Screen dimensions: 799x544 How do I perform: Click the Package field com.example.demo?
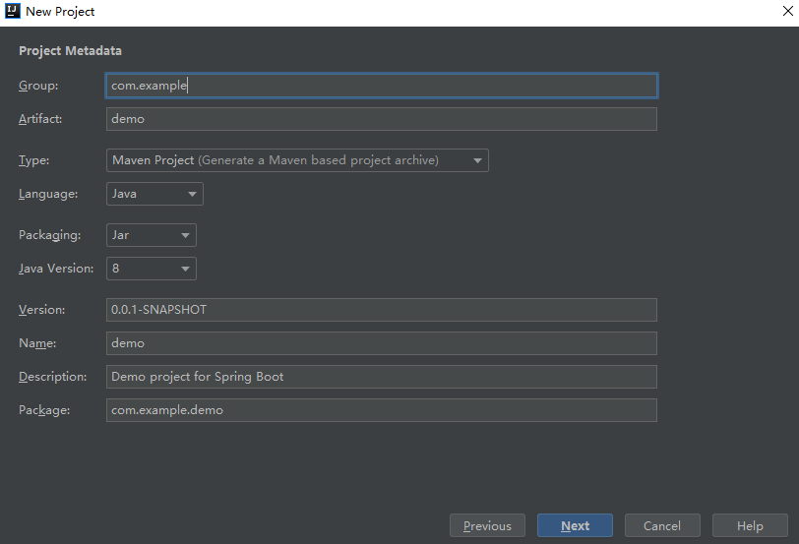pos(382,410)
